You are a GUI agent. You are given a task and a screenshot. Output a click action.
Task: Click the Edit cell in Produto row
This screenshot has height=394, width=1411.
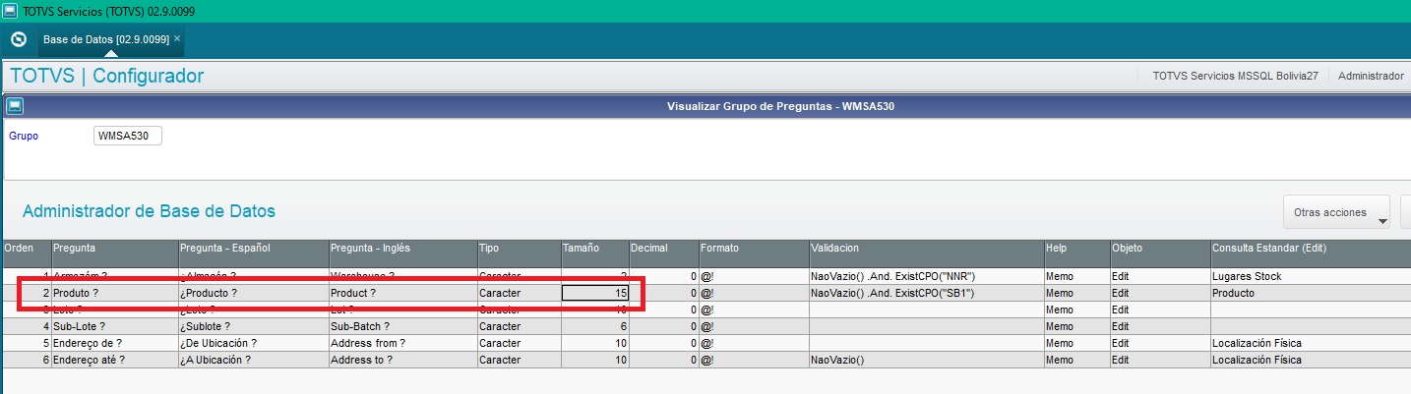1160,293
